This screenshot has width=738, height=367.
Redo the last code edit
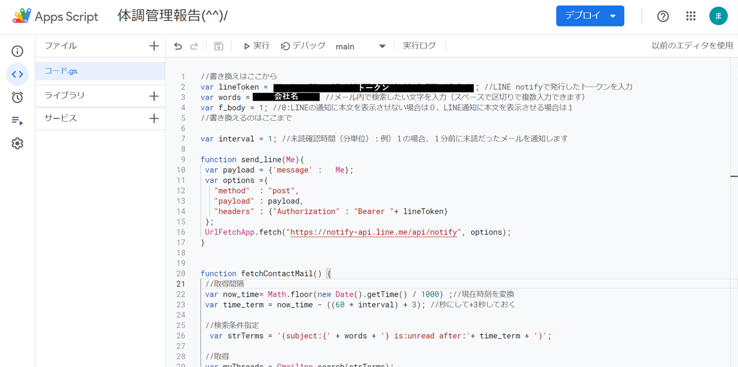tap(194, 46)
